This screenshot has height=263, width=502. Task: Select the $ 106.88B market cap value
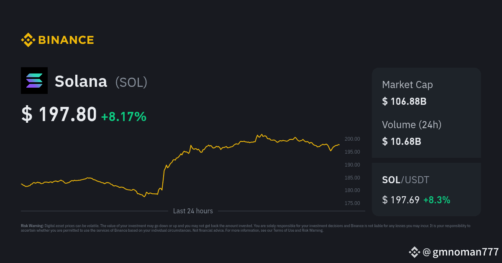click(404, 101)
